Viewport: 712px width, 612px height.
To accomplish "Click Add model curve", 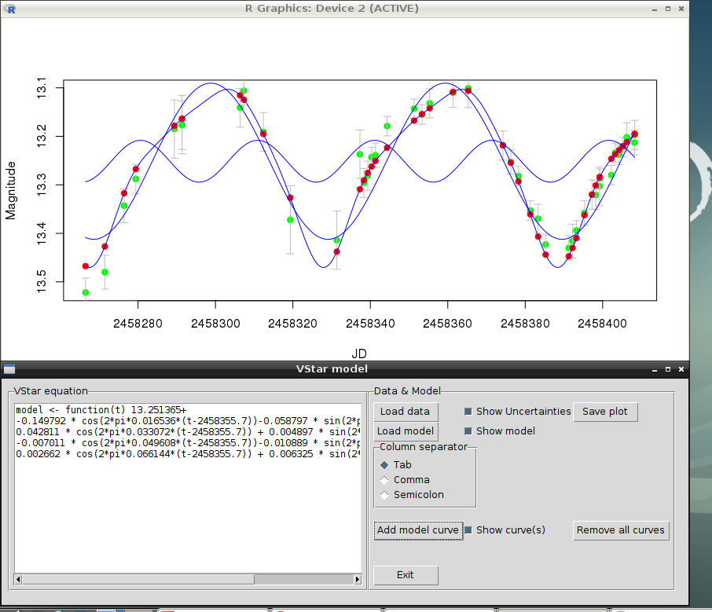I will click(x=417, y=530).
